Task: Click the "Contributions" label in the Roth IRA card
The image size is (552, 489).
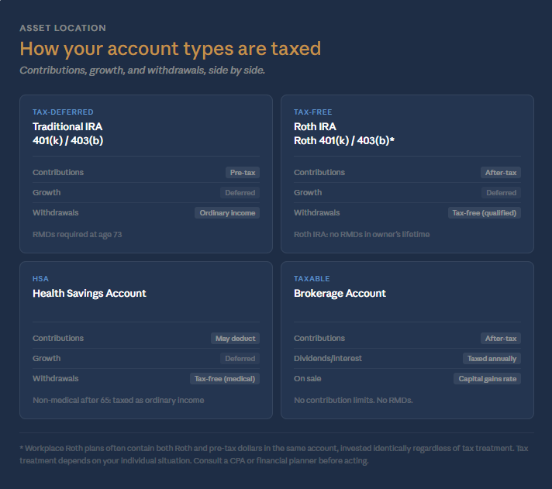Action: tap(319, 172)
